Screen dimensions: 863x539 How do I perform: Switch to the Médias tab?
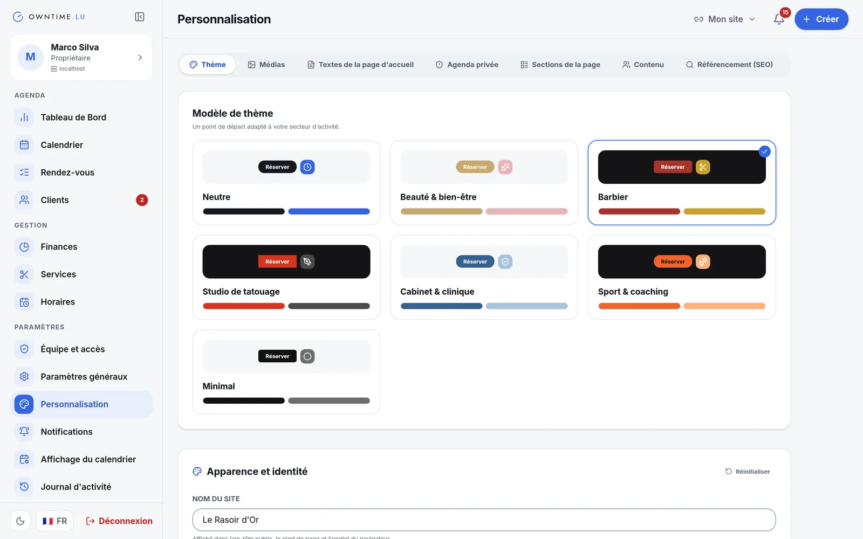266,65
